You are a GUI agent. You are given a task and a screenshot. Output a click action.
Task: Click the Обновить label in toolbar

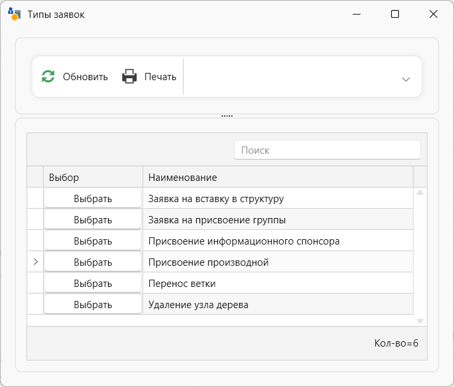[85, 77]
